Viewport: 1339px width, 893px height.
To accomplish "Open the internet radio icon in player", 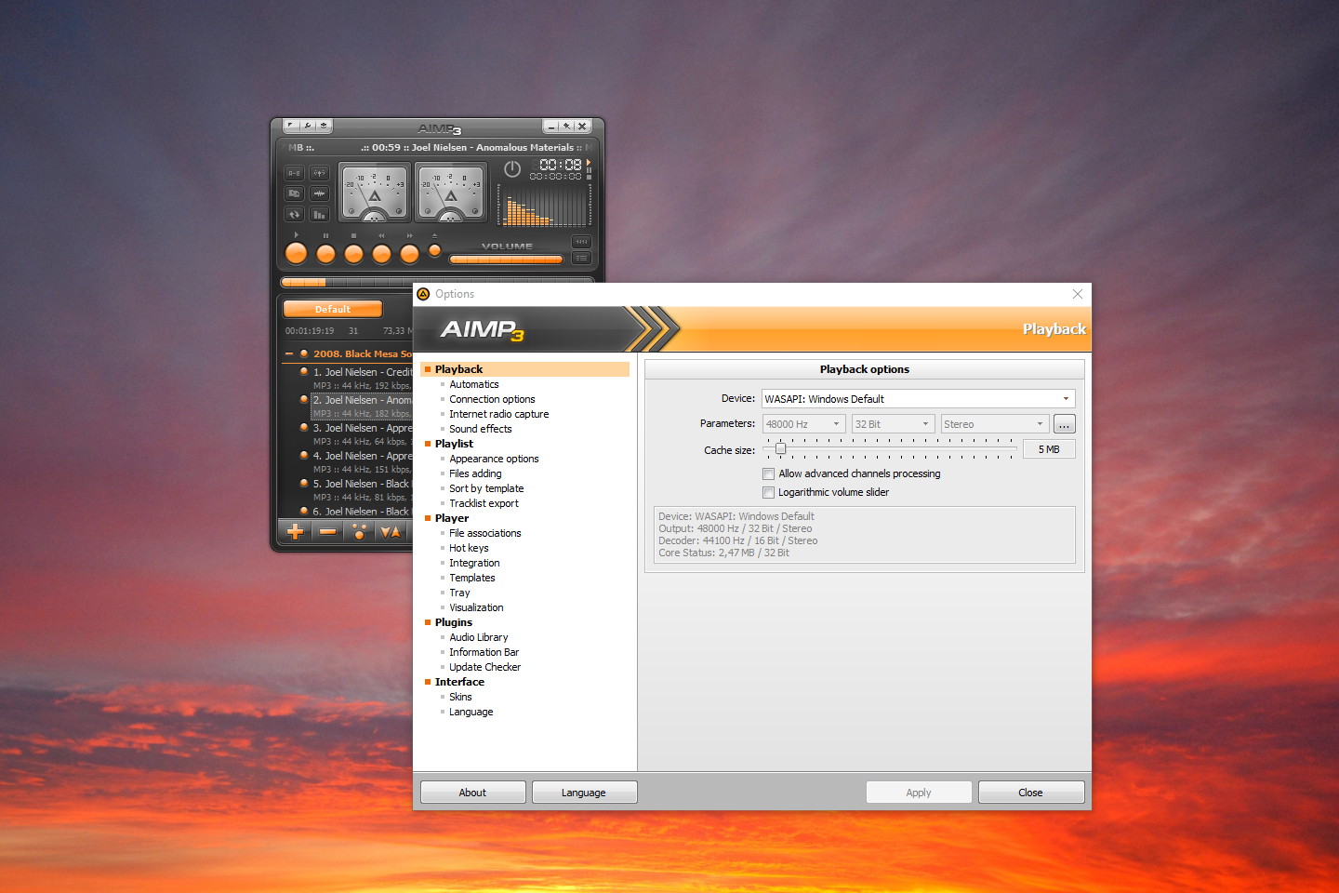I will [x=319, y=173].
